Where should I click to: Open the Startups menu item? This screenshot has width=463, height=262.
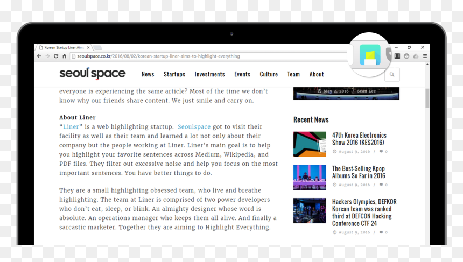174,74
